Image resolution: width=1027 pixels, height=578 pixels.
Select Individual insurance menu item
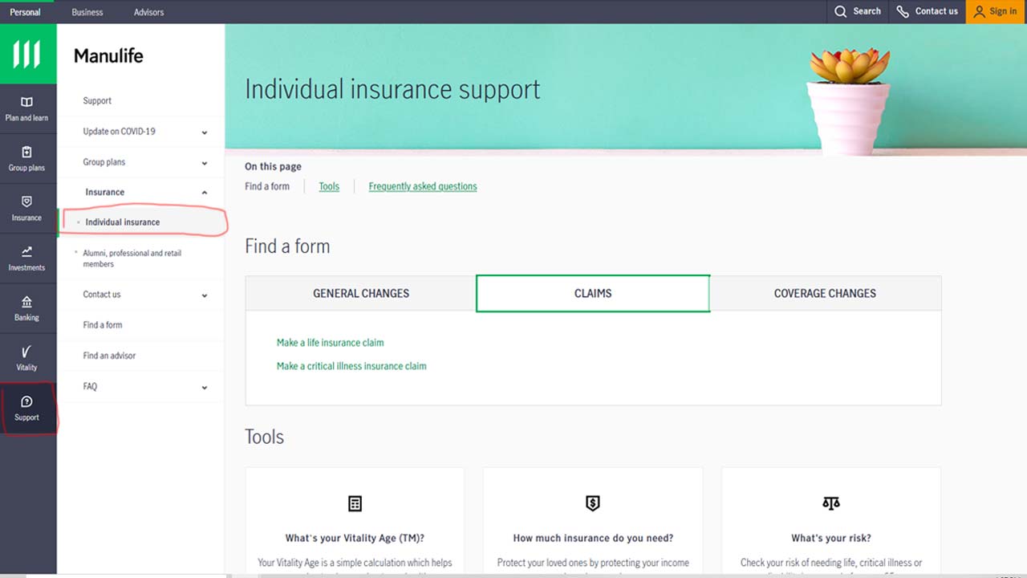123,222
